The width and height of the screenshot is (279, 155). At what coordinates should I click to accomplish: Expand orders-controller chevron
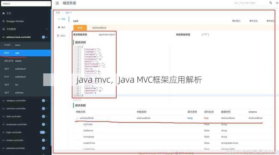[x=47, y=140]
